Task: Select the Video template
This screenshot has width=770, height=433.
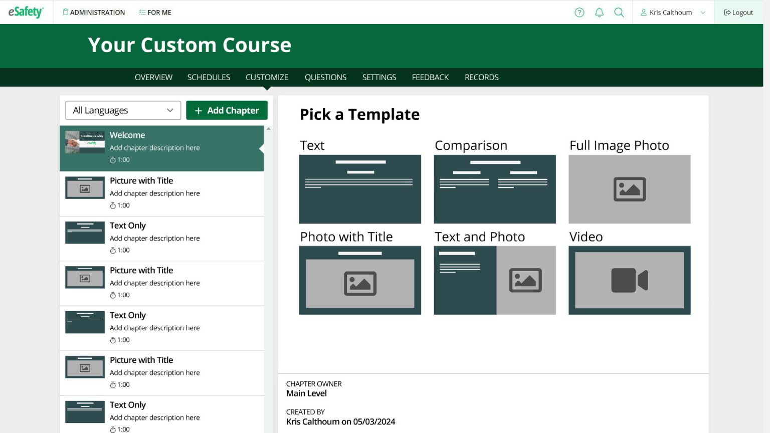Action: (629, 280)
